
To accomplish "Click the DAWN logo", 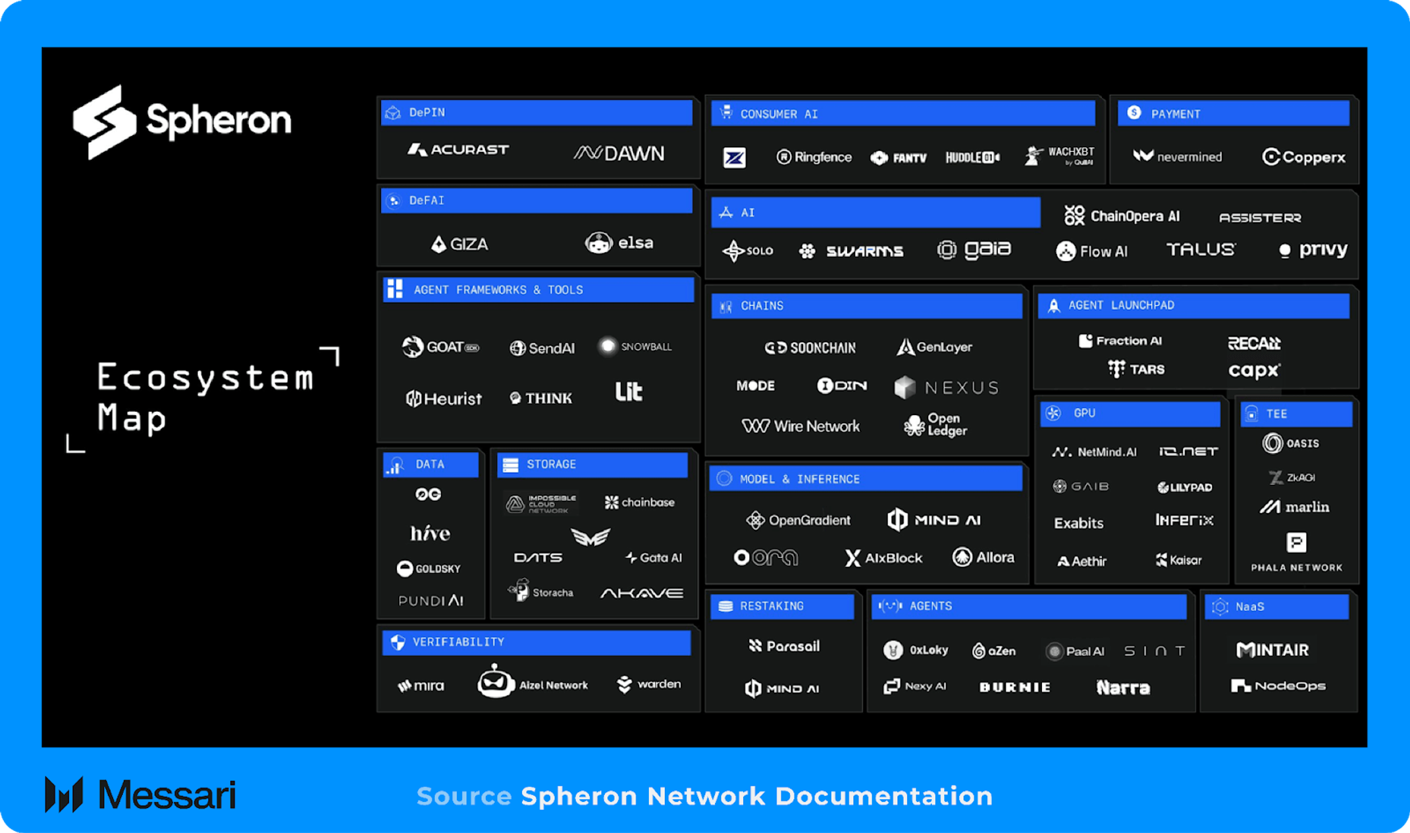I will (x=619, y=153).
